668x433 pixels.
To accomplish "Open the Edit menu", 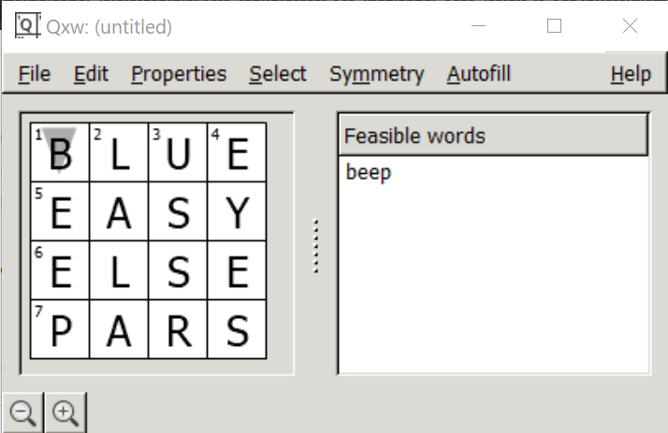I will pyautogui.click(x=91, y=74).
